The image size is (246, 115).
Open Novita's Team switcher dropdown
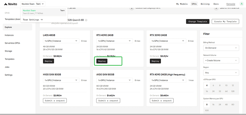(33, 4)
